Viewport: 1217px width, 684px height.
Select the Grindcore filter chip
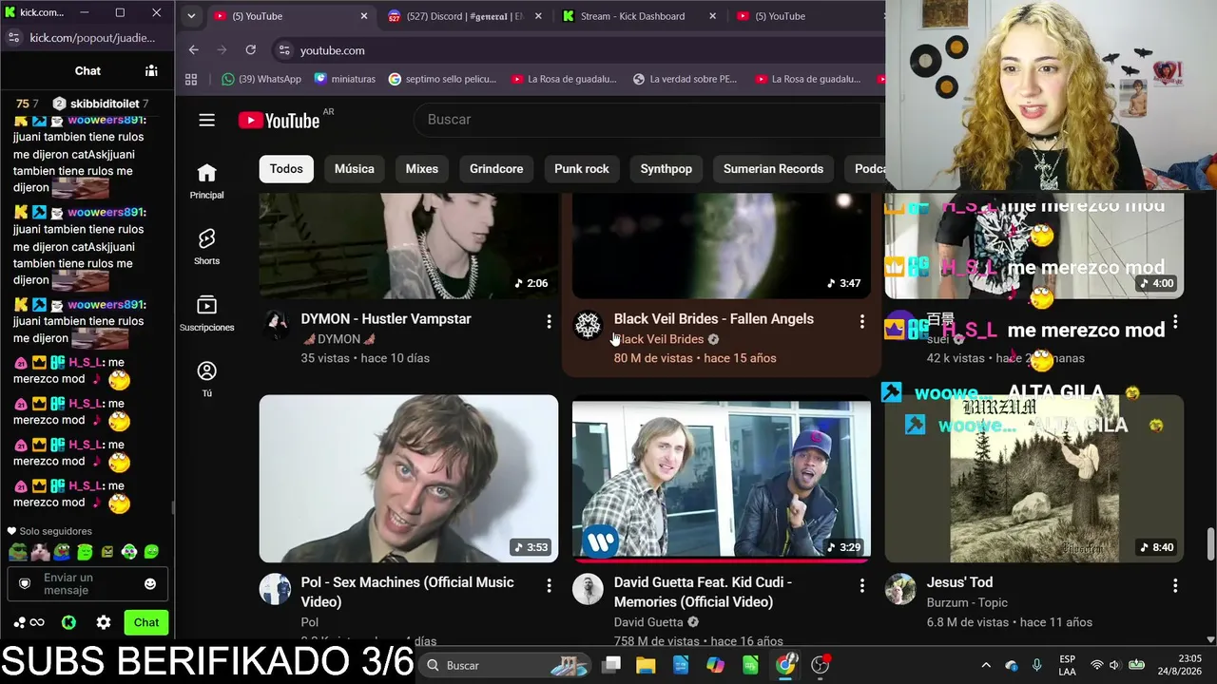point(496,169)
